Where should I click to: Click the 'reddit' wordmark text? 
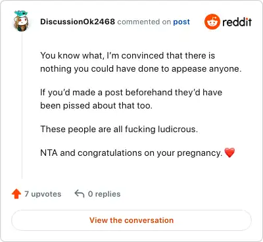pyautogui.click(x=237, y=22)
